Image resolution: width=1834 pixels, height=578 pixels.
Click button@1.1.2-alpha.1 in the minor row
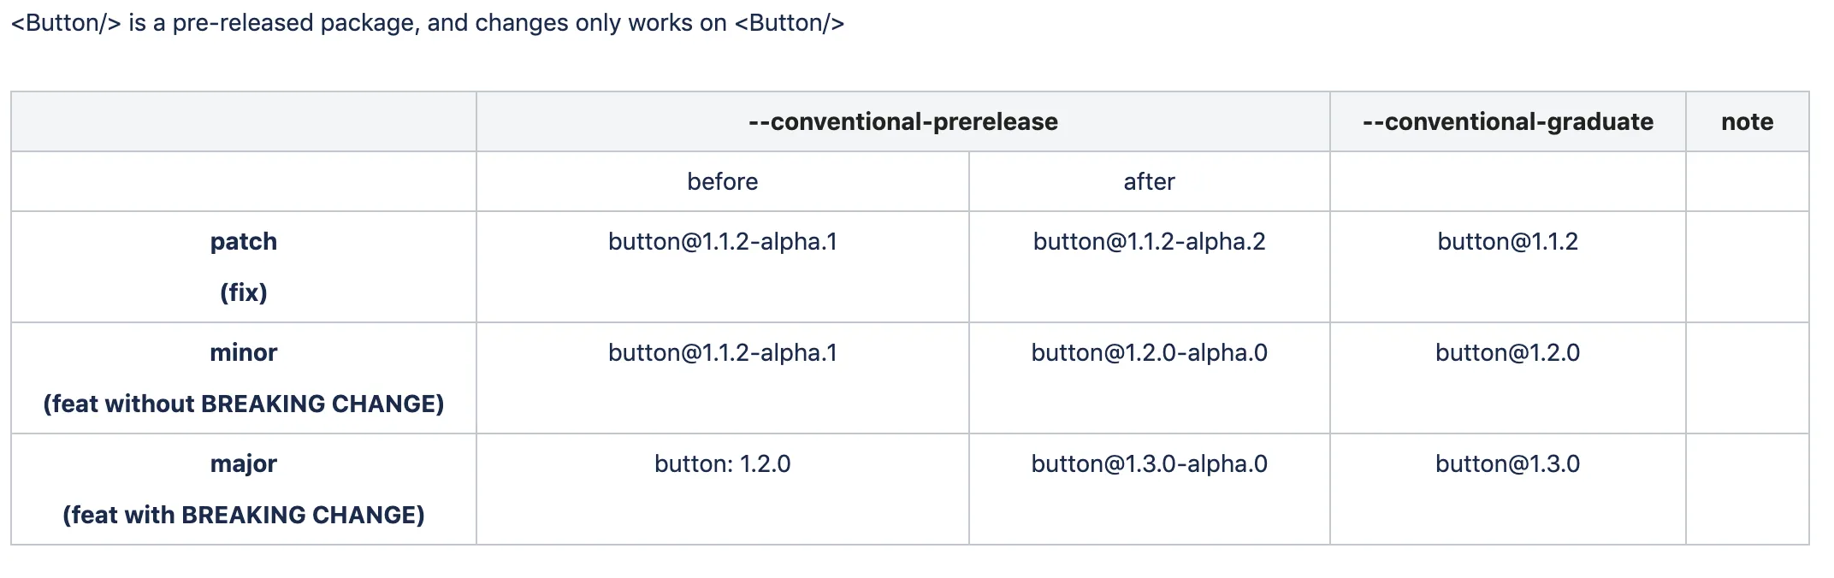(x=722, y=353)
